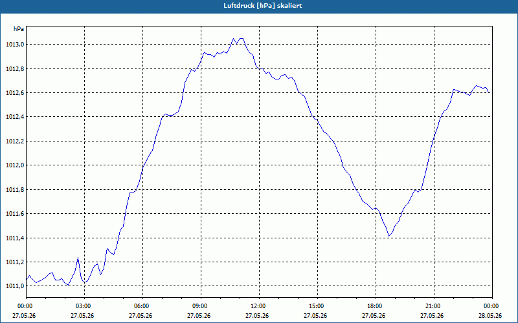Click the 1012,2 y-axis value
The height and width of the screenshot is (323, 518).
coord(15,141)
